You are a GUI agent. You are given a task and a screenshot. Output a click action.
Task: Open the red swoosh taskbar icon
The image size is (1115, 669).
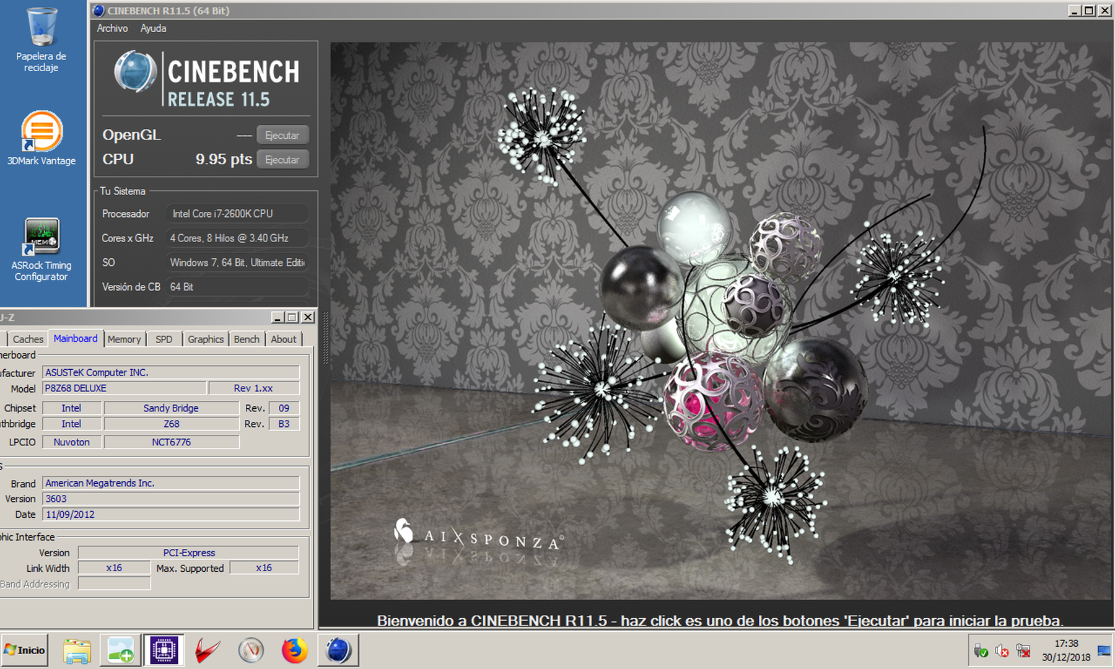click(208, 650)
